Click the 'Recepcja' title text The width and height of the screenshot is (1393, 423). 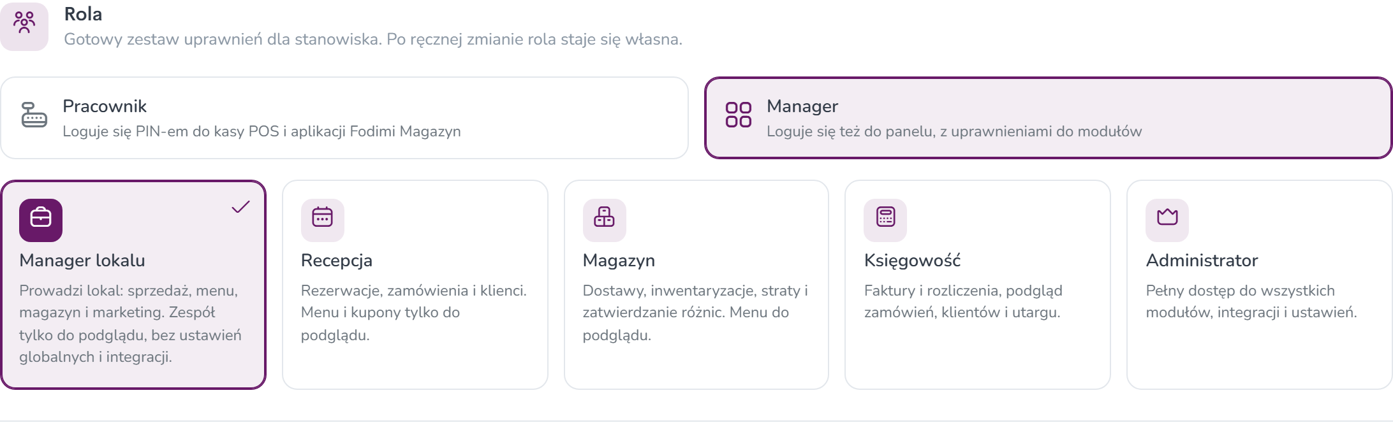click(x=337, y=261)
